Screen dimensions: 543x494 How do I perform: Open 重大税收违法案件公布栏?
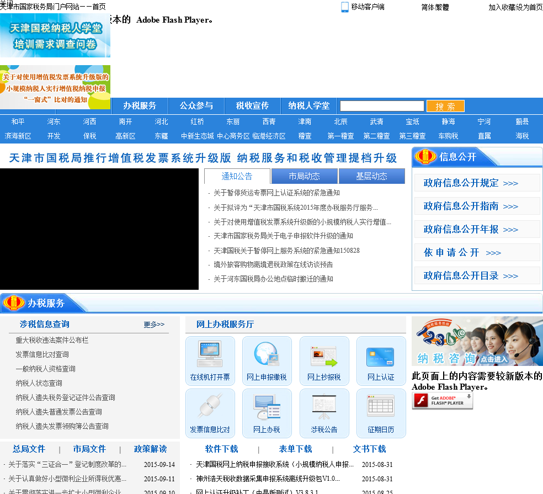pos(52,340)
